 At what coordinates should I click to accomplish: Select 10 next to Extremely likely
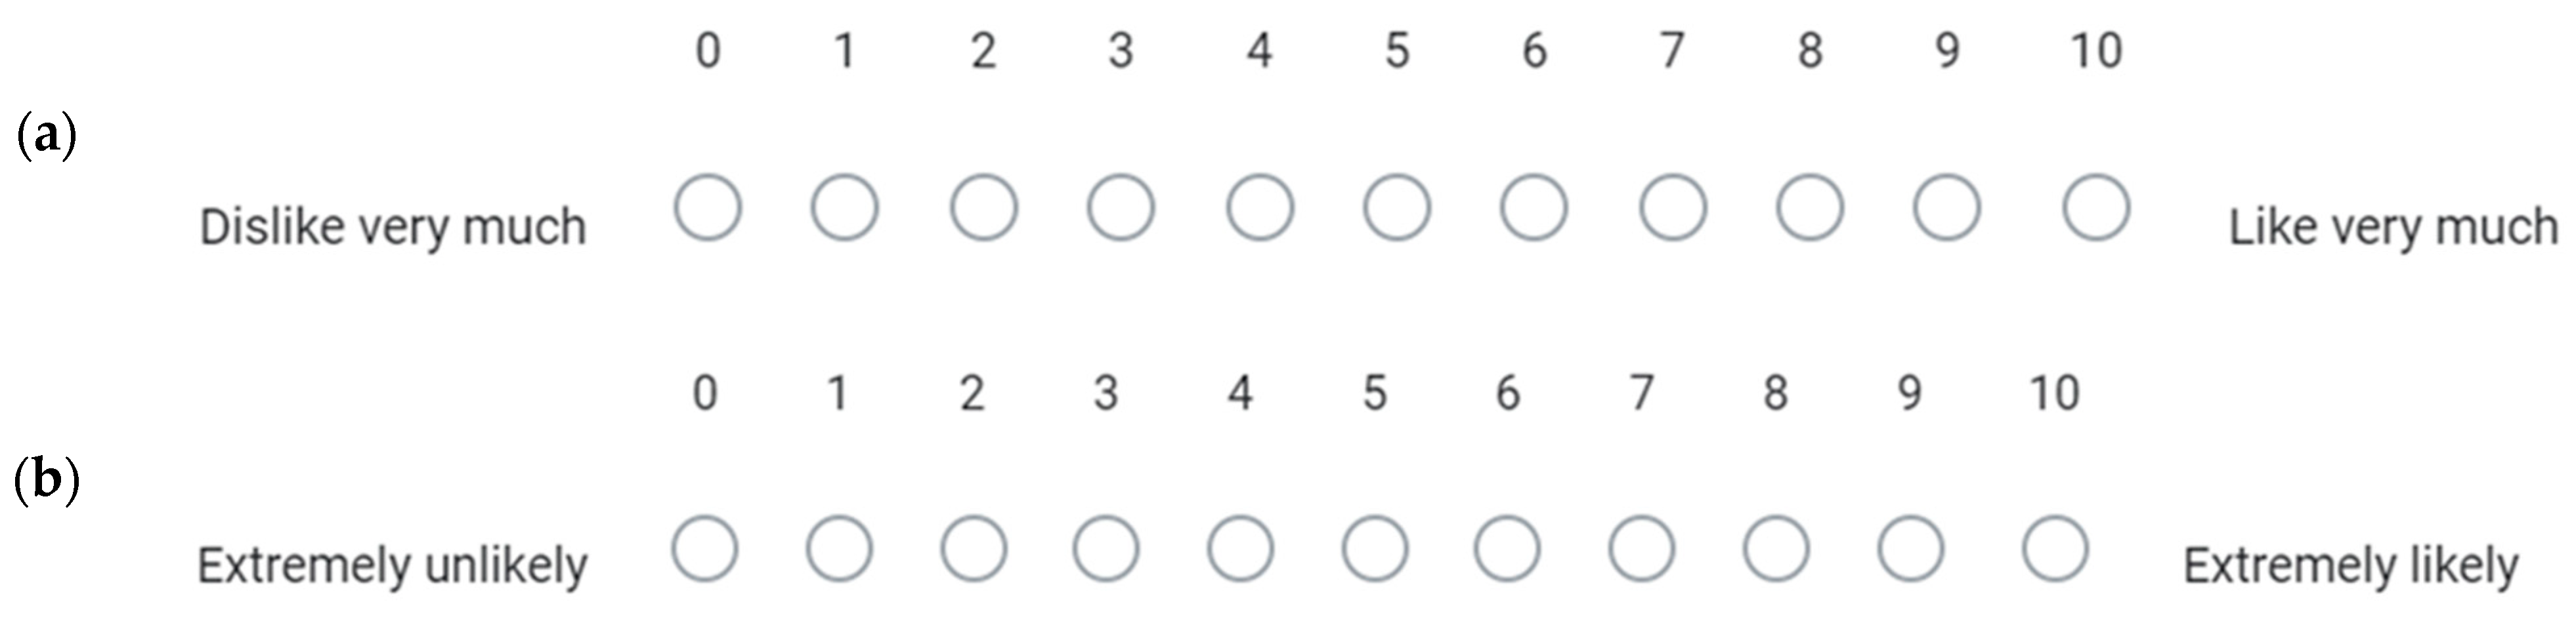click(2055, 549)
